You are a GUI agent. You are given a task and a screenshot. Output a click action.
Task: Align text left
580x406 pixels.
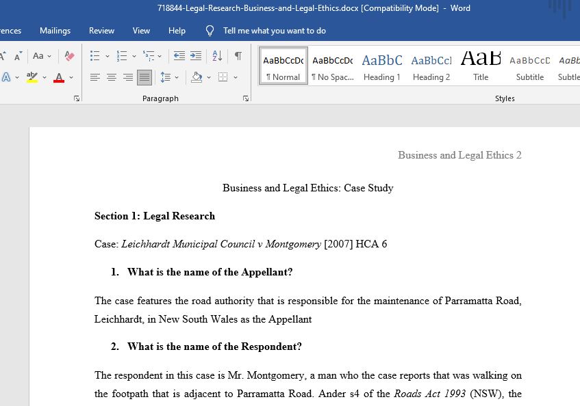click(x=95, y=77)
